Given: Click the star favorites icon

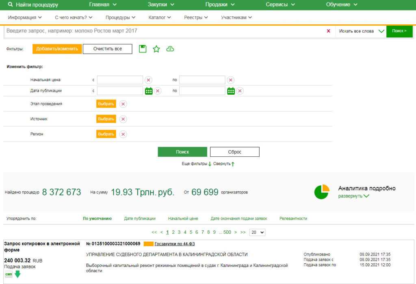Looking at the screenshot, I should click(x=156, y=49).
